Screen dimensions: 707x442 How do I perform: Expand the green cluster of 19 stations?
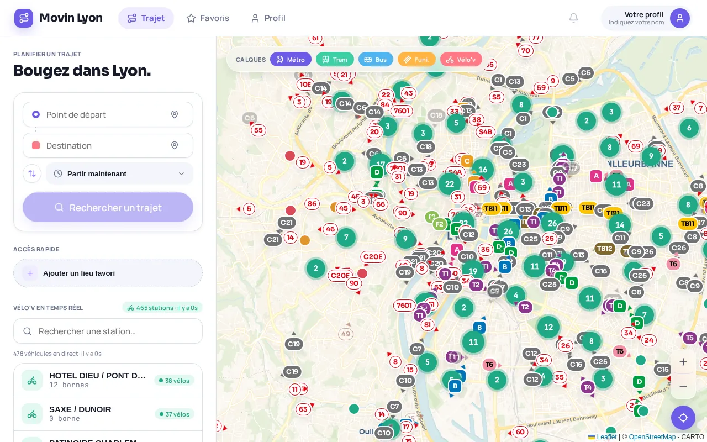point(473,271)
